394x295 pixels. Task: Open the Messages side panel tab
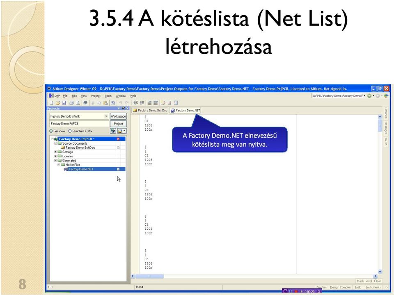[x=386, y=128]
